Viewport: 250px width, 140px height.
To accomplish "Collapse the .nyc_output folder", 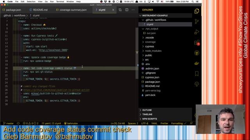I will (165, 29).
